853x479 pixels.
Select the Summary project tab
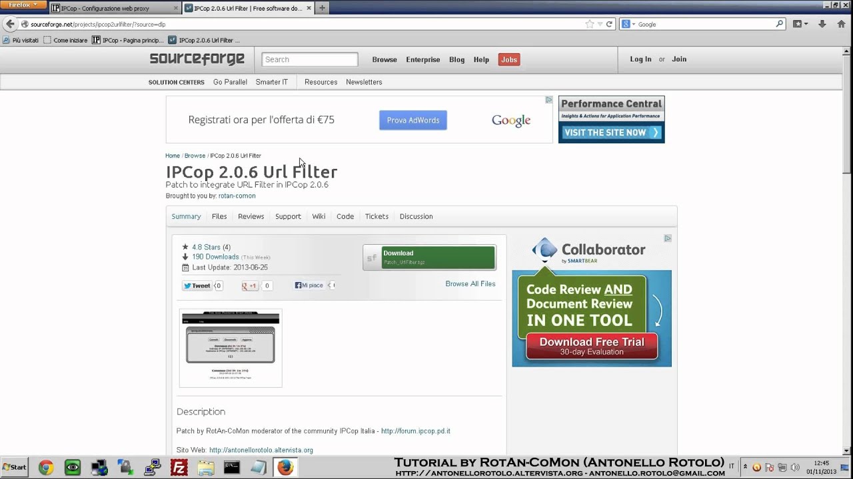[186, 216]
